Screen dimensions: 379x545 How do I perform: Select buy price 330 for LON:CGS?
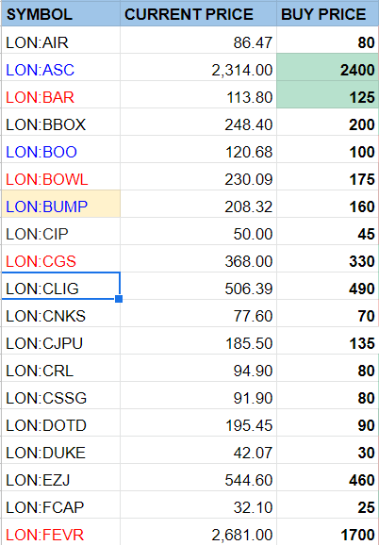point(327,258)
